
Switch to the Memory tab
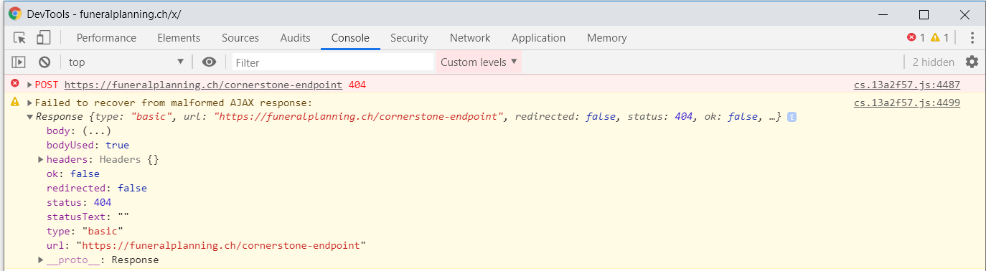click(x=607, y=38)
